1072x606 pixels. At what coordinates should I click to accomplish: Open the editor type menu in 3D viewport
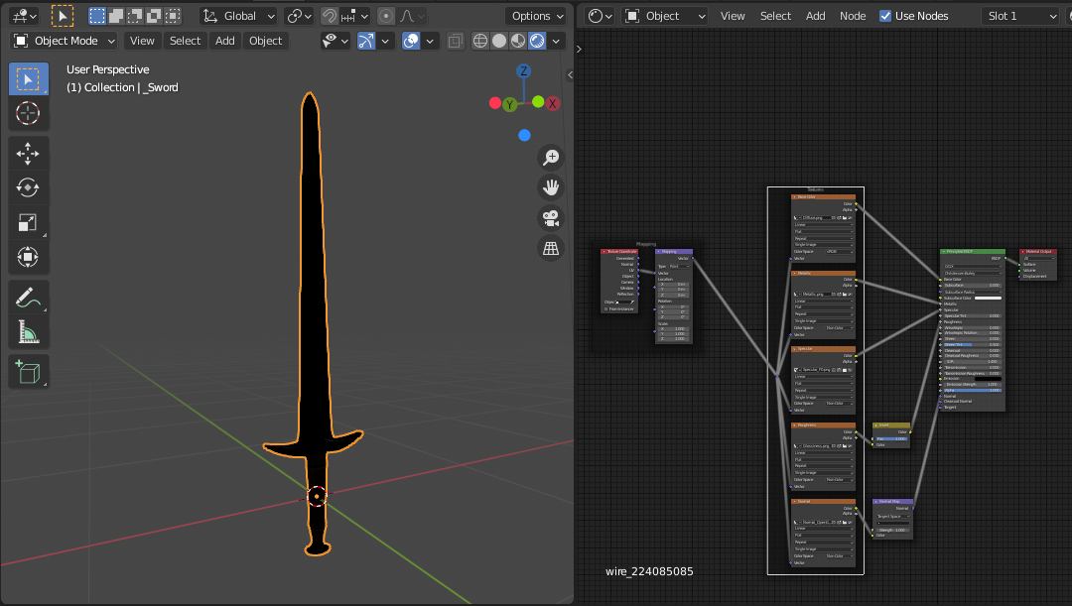[25, 16]
